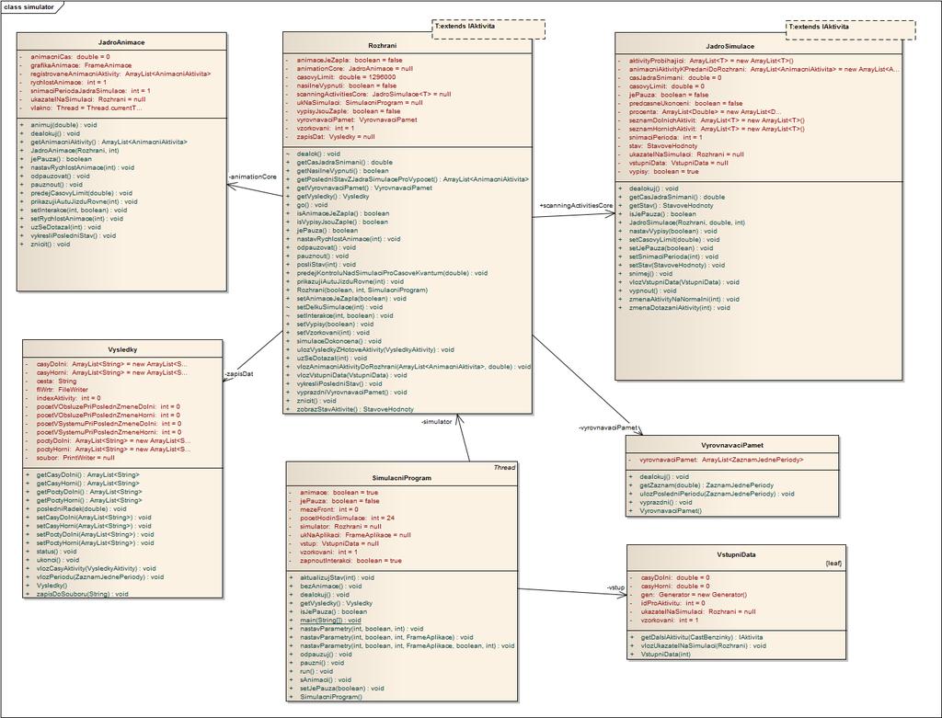Viewport: 942px width, 718px height.
Task: Select attribute 'soubor: PrintWriter = null'
Action: tap(75, 458)
